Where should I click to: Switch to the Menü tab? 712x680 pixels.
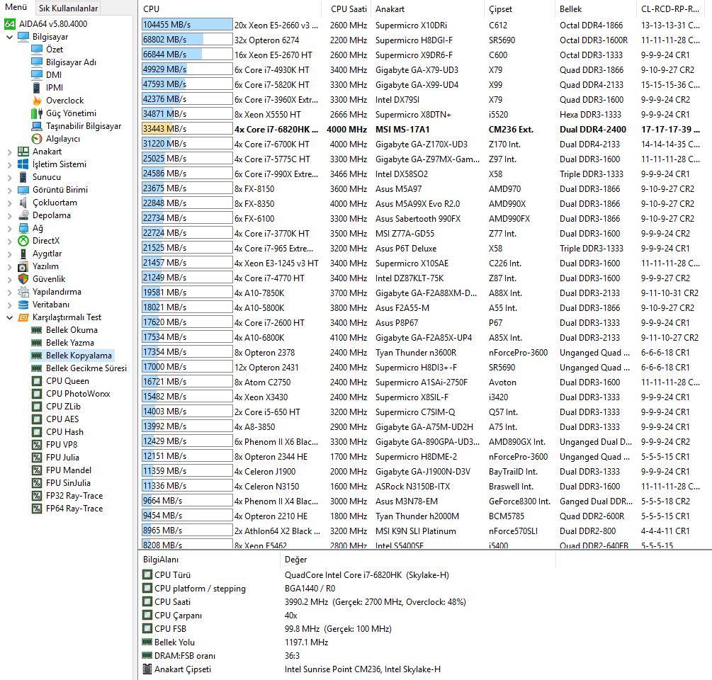pos(16,7)
